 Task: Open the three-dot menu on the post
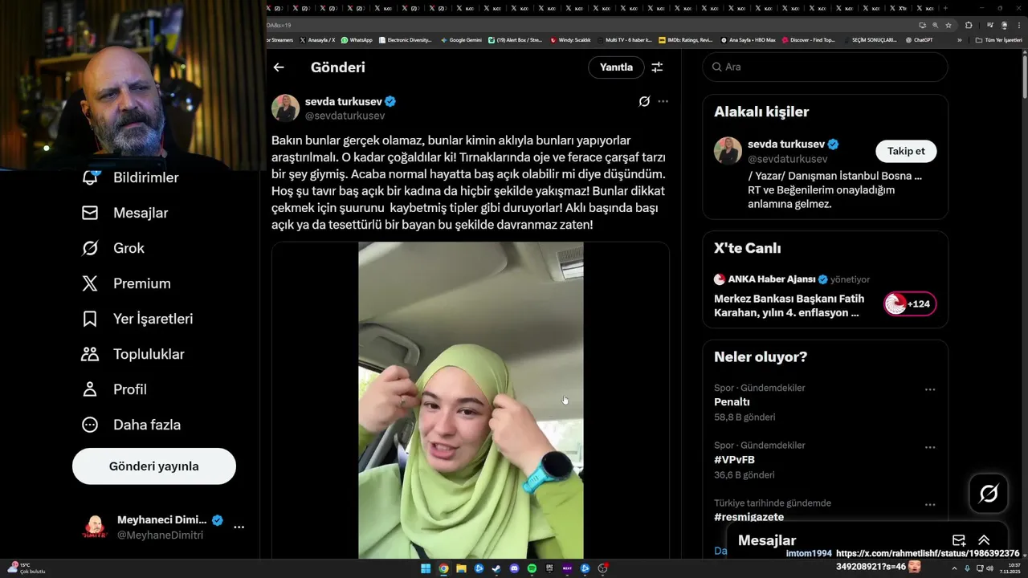663,101
